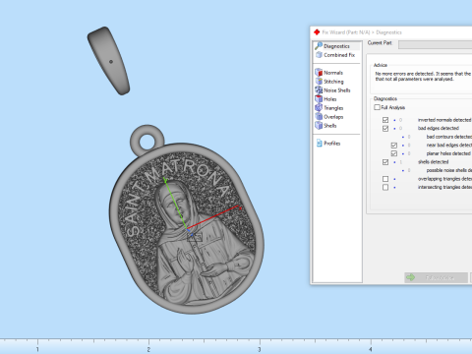Click the 'bad contours detected' diagnostic text

449,137
